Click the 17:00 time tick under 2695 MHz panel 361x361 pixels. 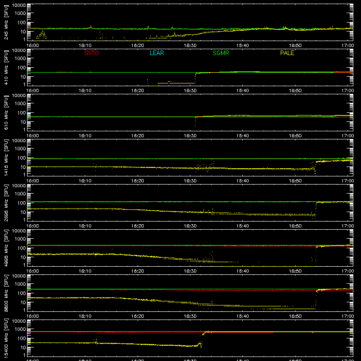click(347, 226)
